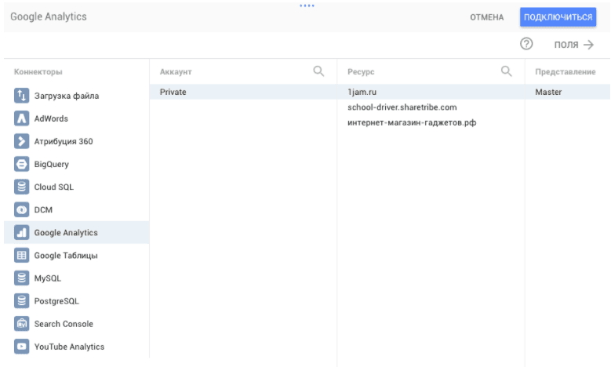Select the Атрибуция 360 connector label

pyautogui.click(x=64, y=141)
